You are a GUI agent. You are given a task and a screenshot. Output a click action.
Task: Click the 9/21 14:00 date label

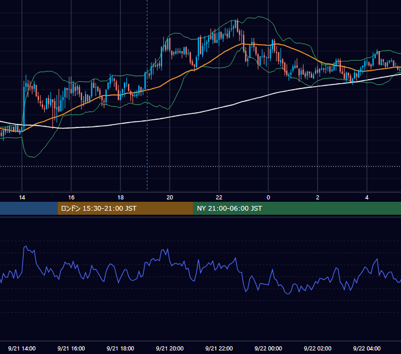pyautogui.click(x=22, y=348)
